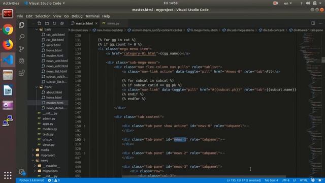Show Applications grid in dock
Image resolution: width=325 pixels, height=183 pixels.
tap(8, 175)
